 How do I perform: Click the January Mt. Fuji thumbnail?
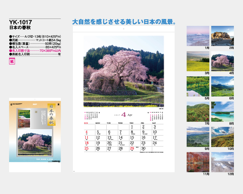198,36
